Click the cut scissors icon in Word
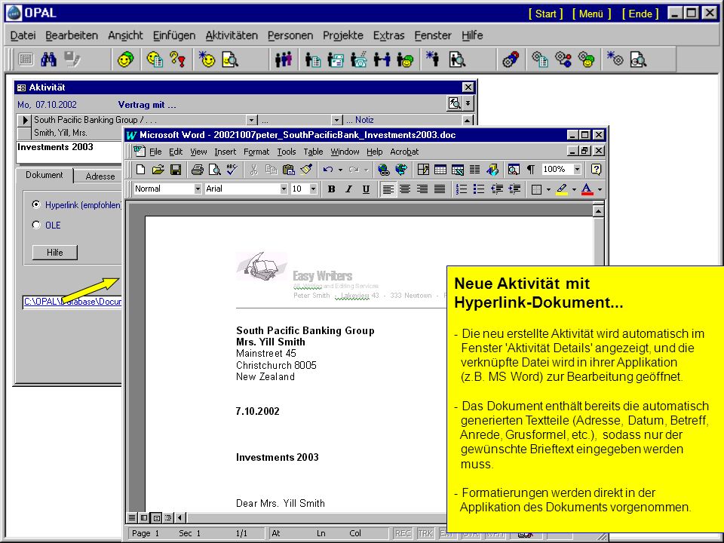 click(253, 170)
